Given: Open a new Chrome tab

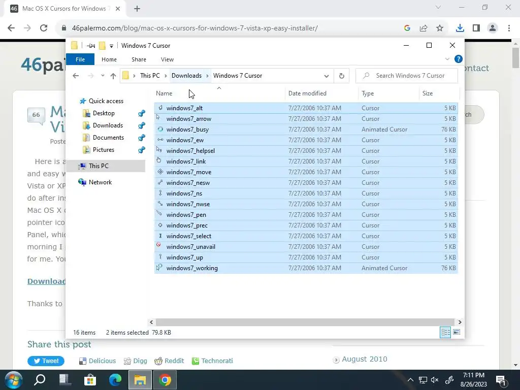Looking at the screenshot, I should click(137, 9).
